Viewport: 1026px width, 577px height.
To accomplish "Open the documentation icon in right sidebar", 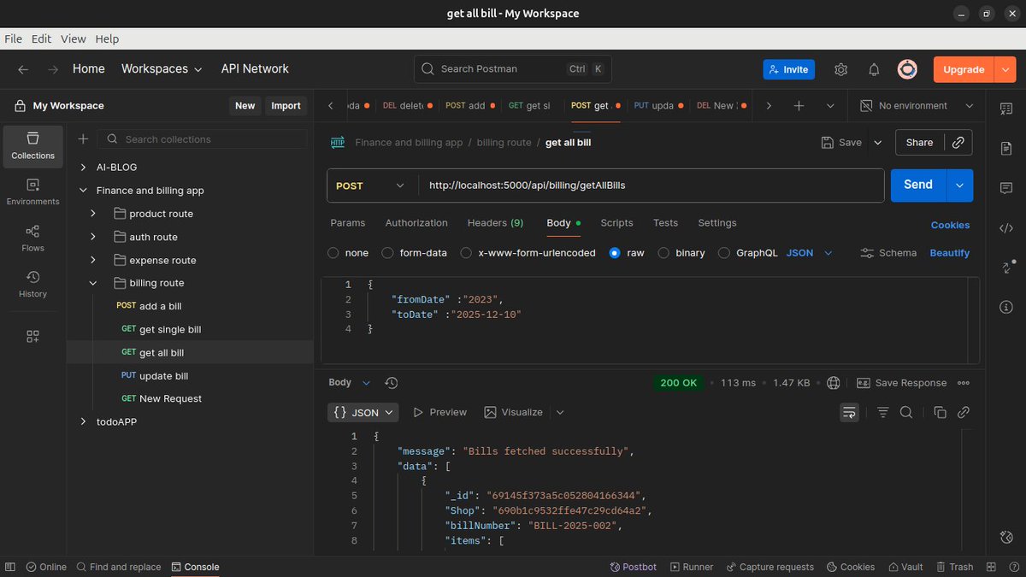I will click(x=1005, y=148).
